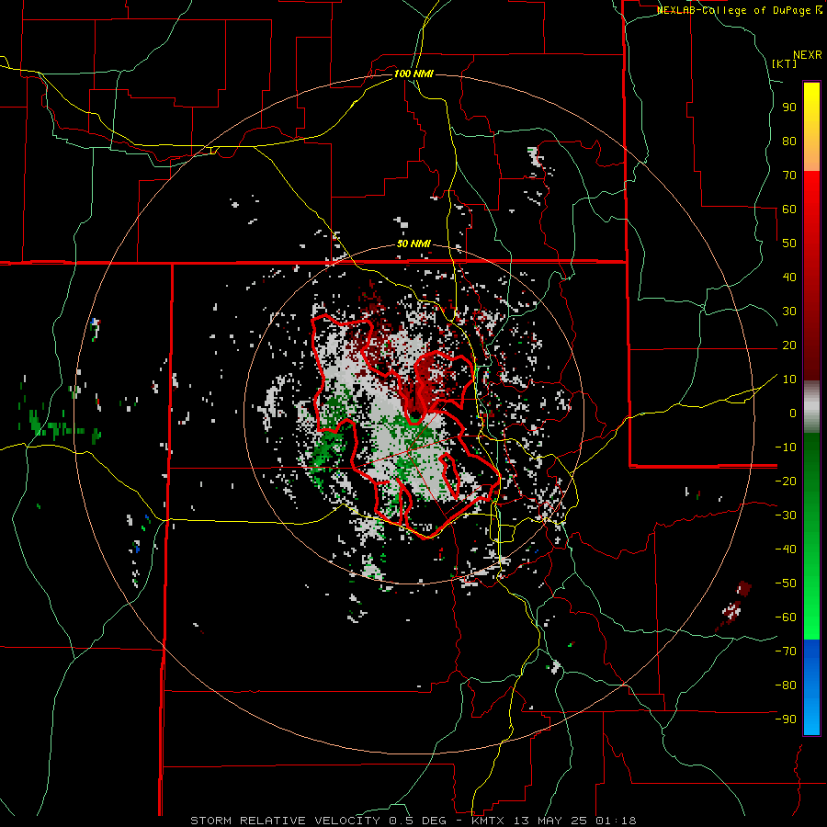Viewport: 827px width, 827px height.
Task: Pick the dark maroon segment near 20
Action: (811, 346)
